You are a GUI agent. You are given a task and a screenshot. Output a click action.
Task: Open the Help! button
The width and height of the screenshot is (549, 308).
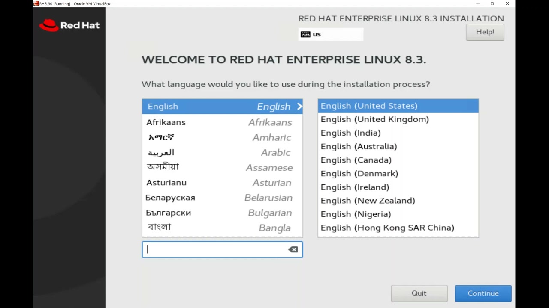(x=485, y=32)
